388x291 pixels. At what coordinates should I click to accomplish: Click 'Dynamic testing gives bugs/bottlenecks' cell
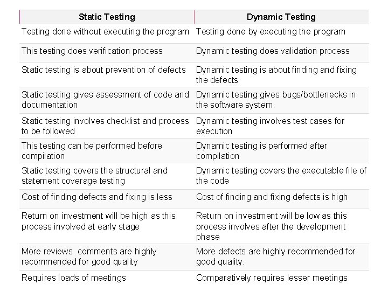tap(281, 100)
